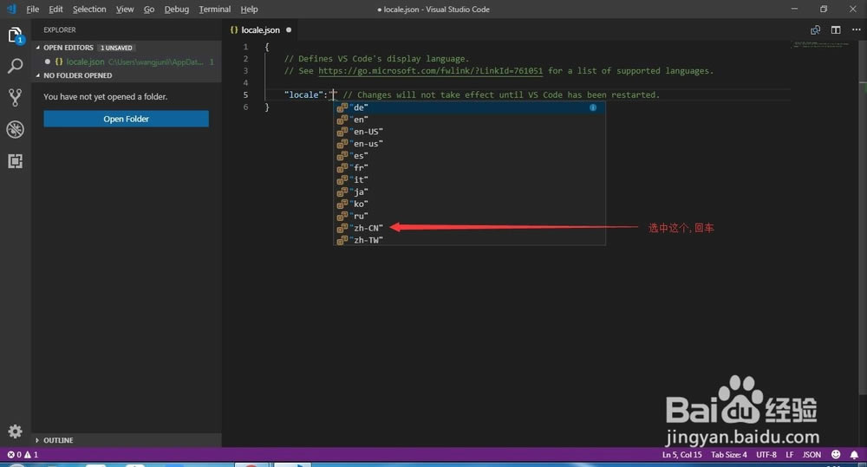
Task: Choose "en-US" uppercase suggestion
Action: [x=469, y=132]
